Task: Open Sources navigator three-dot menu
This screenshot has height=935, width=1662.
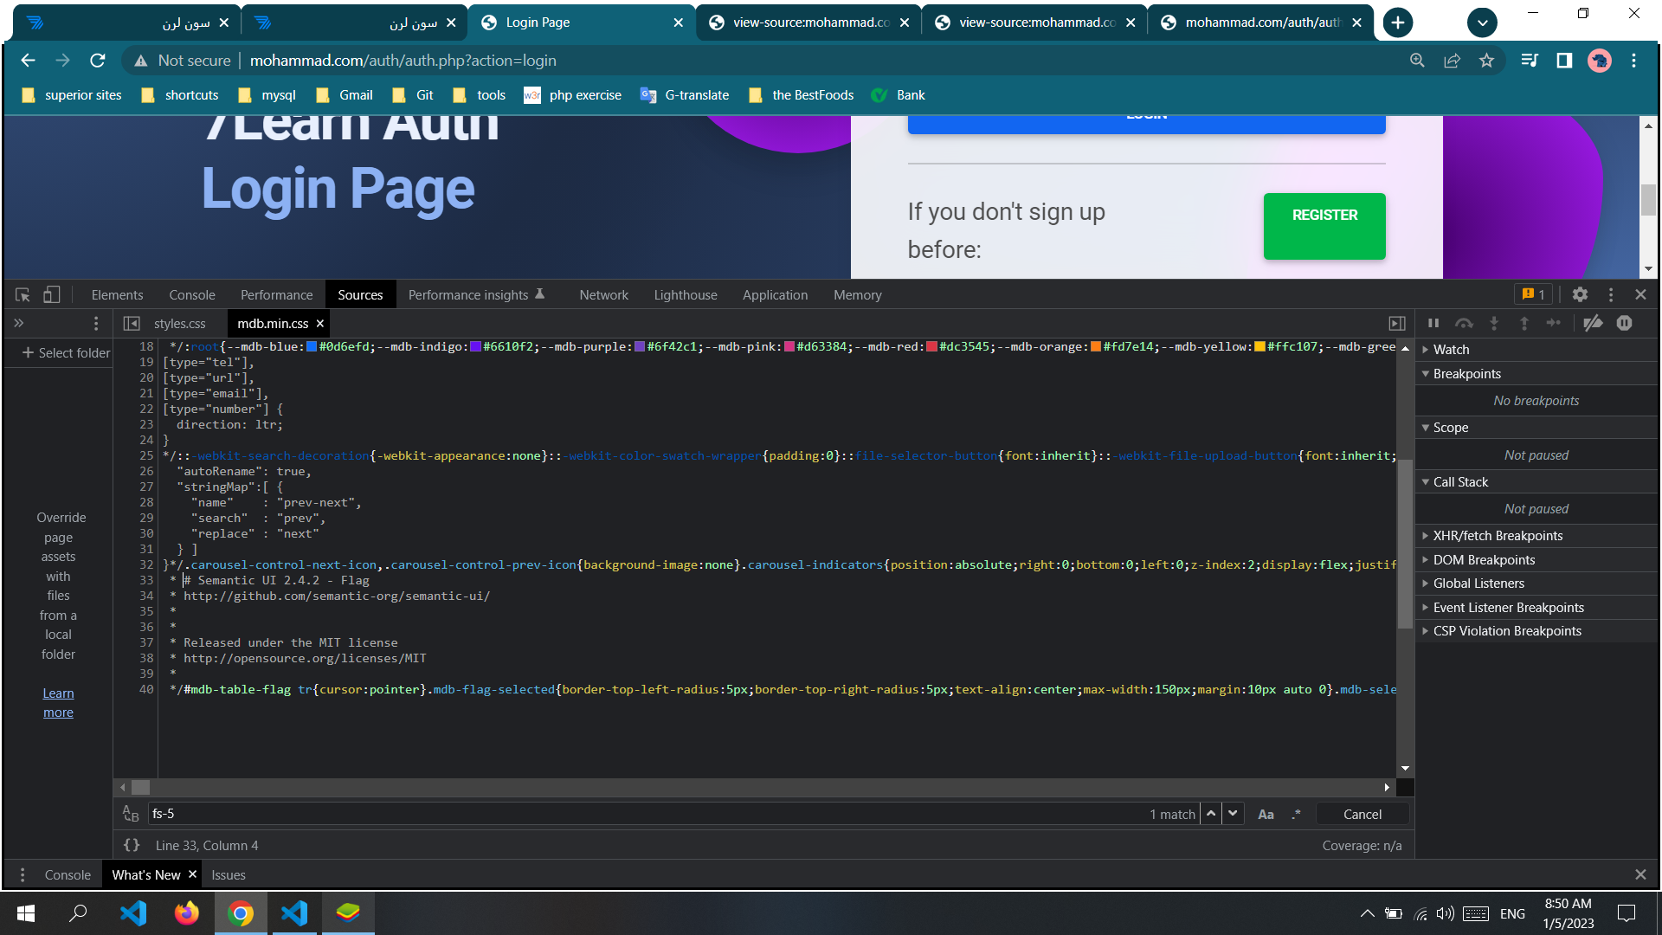Action: point(96,324)
